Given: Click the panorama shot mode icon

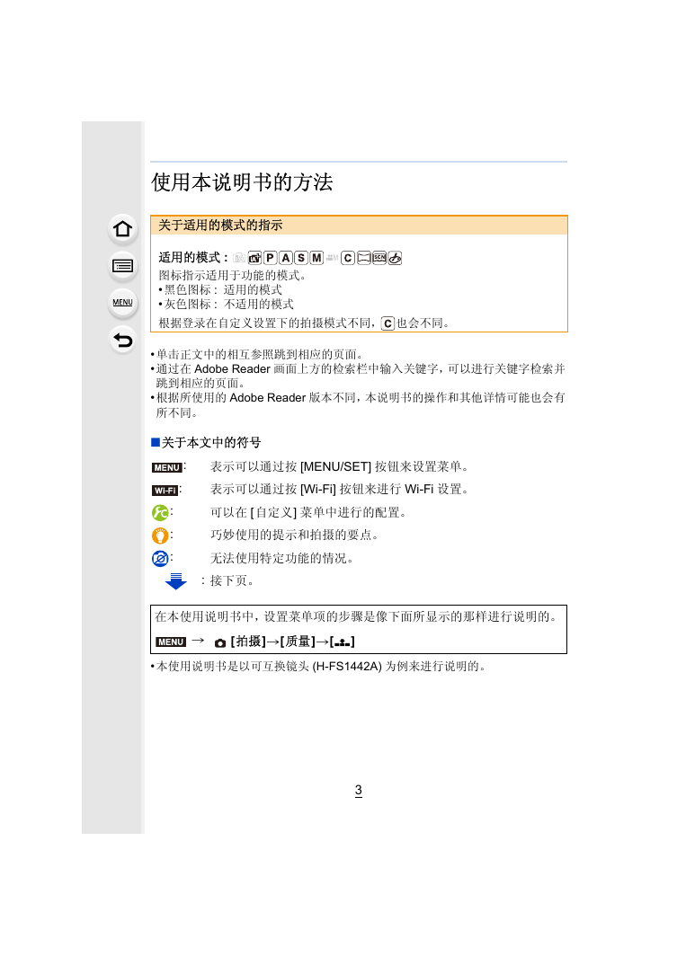Looking at the screenshot, I should (x=363, y=258).
